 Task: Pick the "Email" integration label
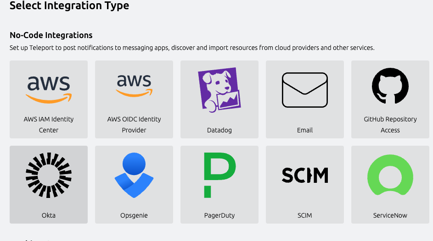coord(304,130)
